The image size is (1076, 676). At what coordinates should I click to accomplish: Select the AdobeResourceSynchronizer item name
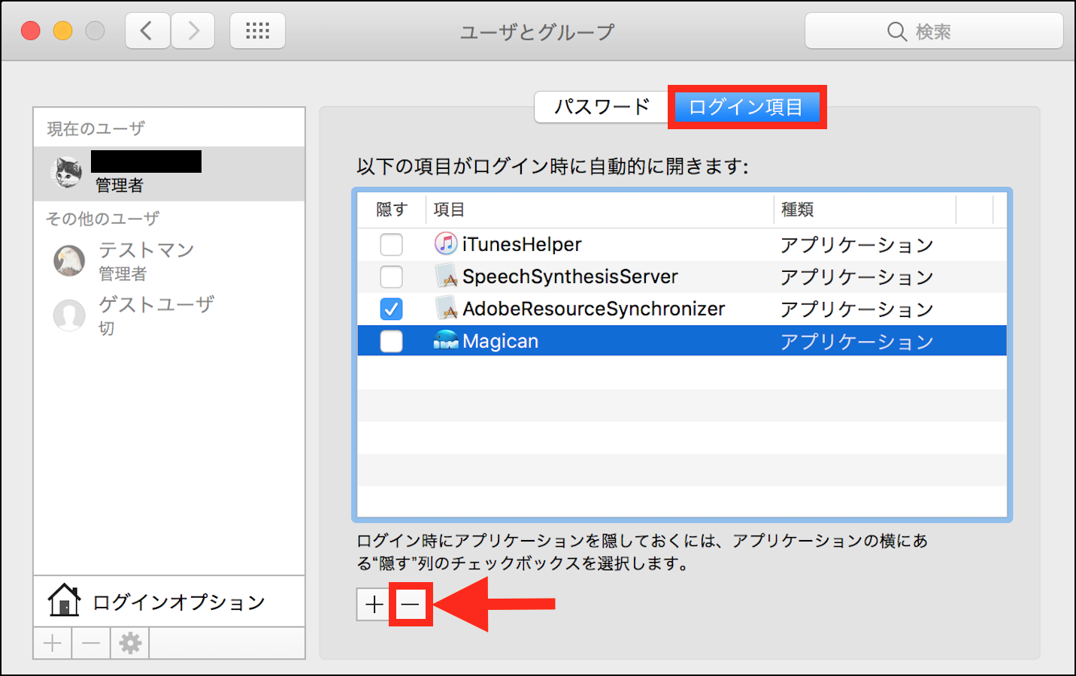coord(593,309)
